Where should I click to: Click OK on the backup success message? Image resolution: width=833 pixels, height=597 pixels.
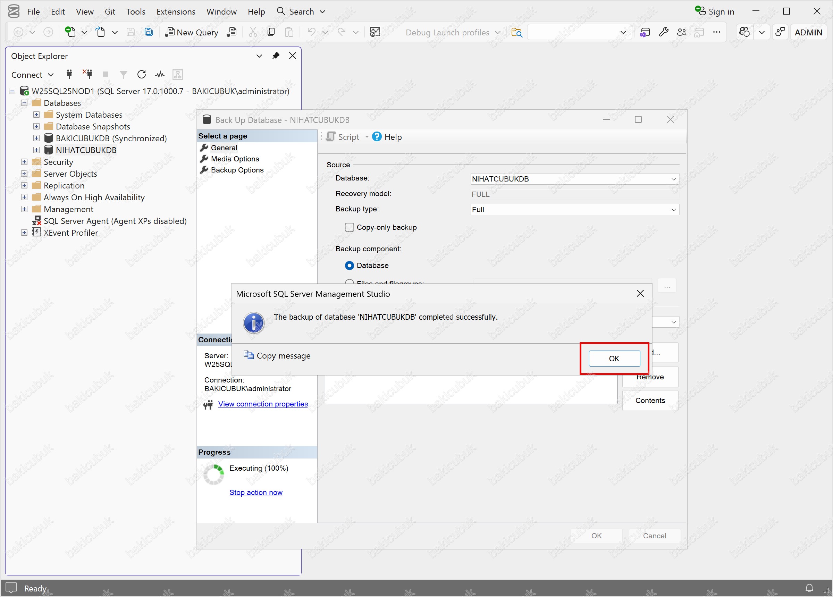(614, 359)
